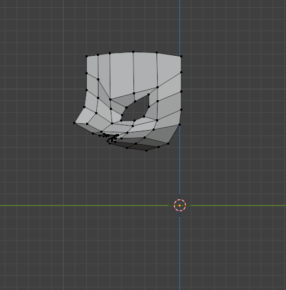Select the lowest vertex of the mesh

[x=146, y=150]
